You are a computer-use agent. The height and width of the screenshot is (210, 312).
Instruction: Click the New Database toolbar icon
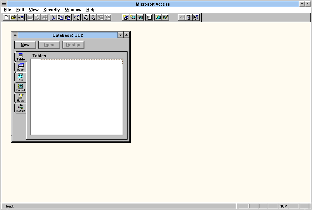click(6, 17)
